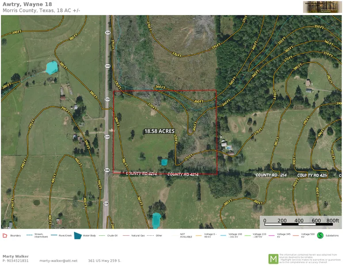Click the Awtry, Wayne 18 title
Viewport: 343px width, 265px height.
(27, 4)
